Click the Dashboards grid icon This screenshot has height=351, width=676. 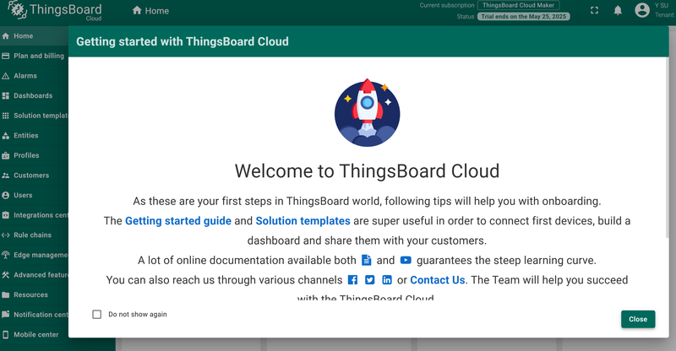click(x=6, y=95)
